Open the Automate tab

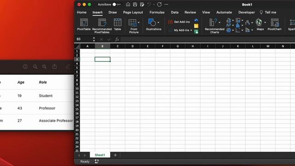224,12
